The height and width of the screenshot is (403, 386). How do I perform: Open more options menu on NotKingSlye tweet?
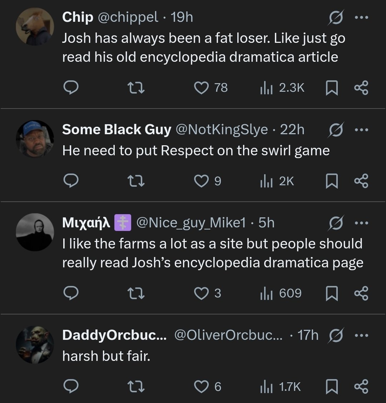point(361,130)
